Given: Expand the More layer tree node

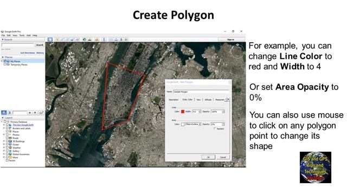Looking at the screenshot, I should (4, 157).
